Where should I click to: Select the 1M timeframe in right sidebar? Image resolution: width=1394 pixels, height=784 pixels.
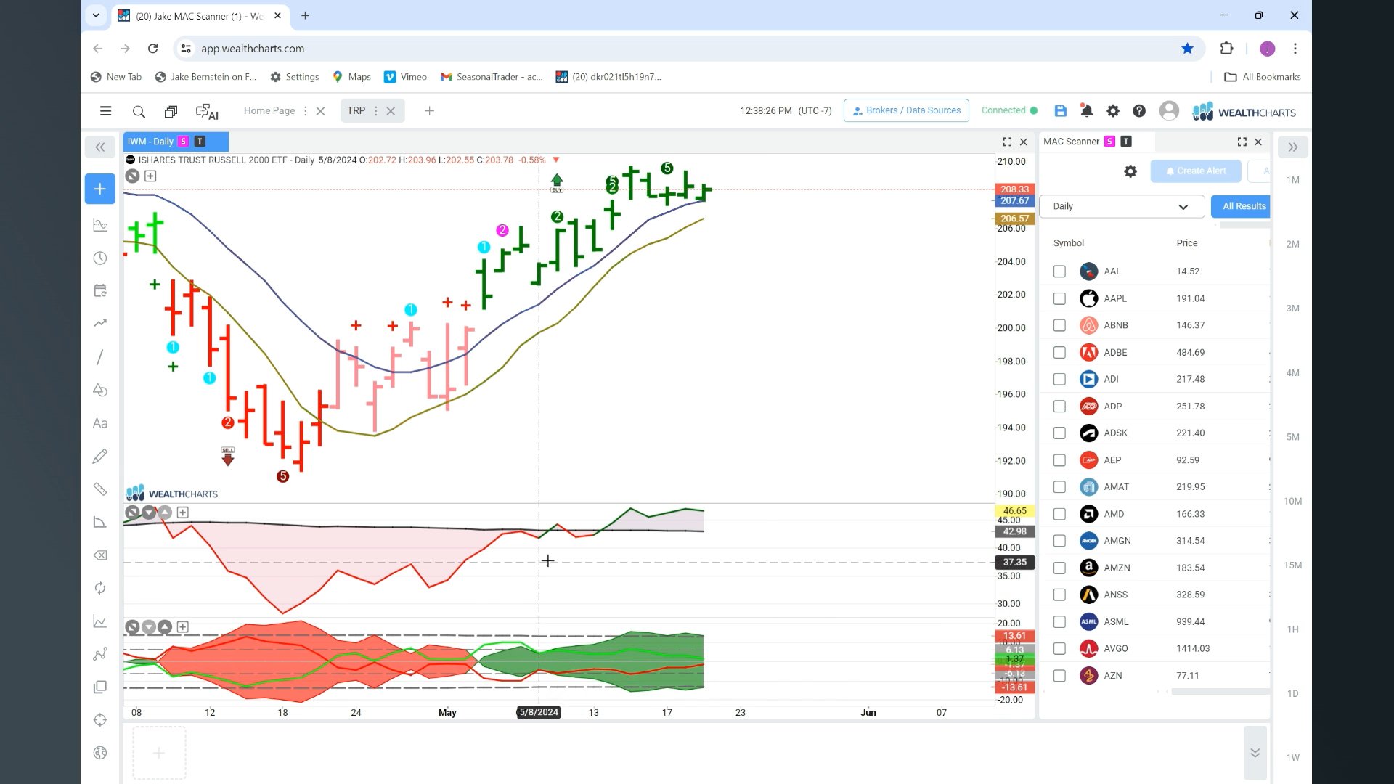coord(1292,180)
